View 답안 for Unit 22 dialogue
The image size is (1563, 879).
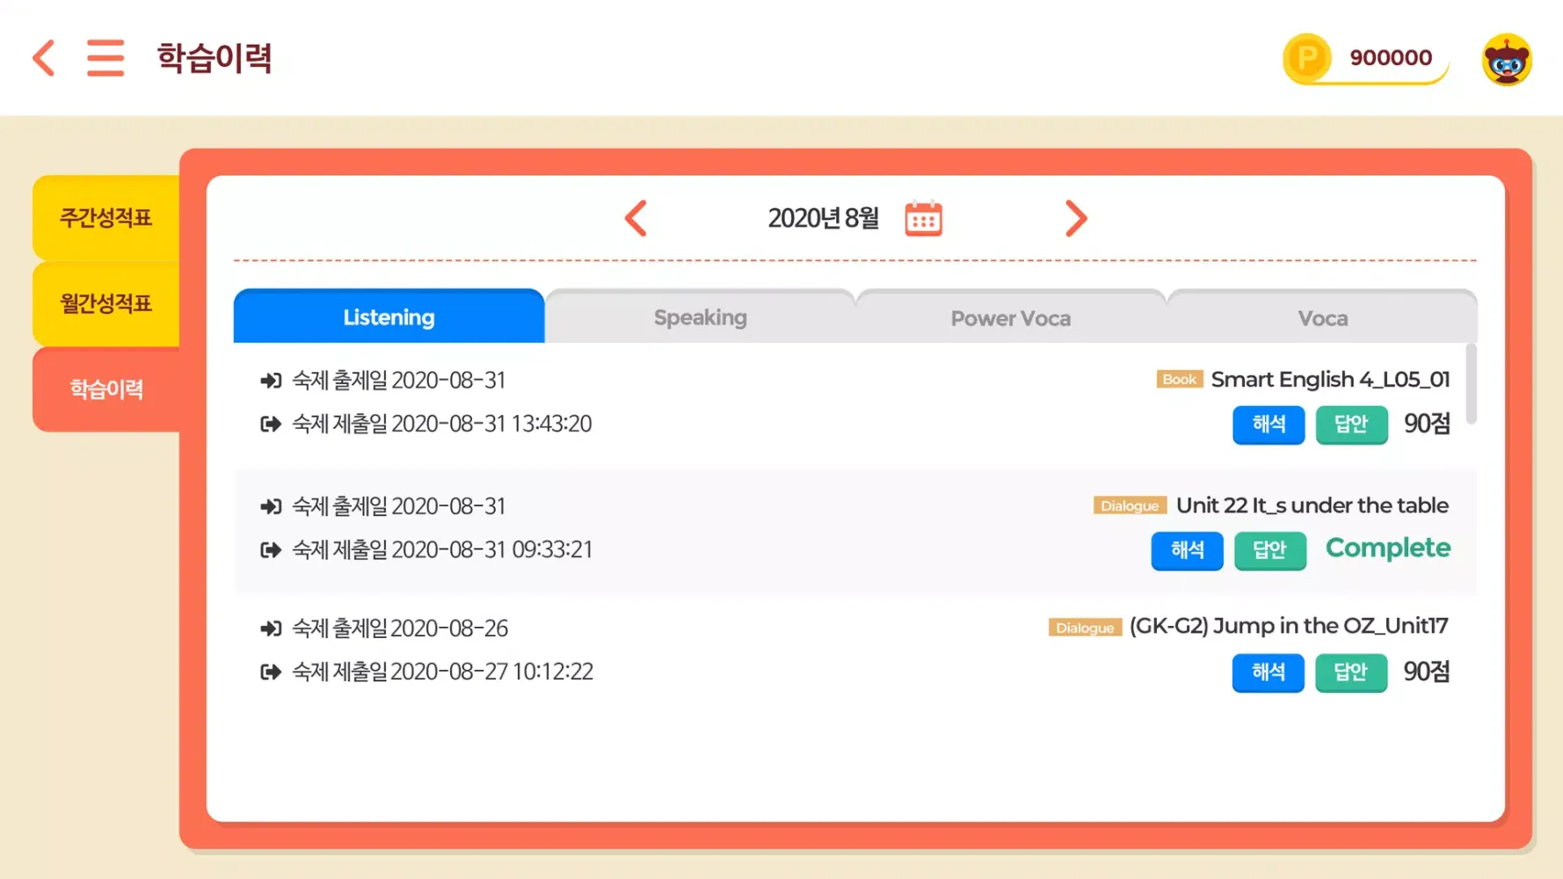pyautogui.click(x=1269, y=550)
